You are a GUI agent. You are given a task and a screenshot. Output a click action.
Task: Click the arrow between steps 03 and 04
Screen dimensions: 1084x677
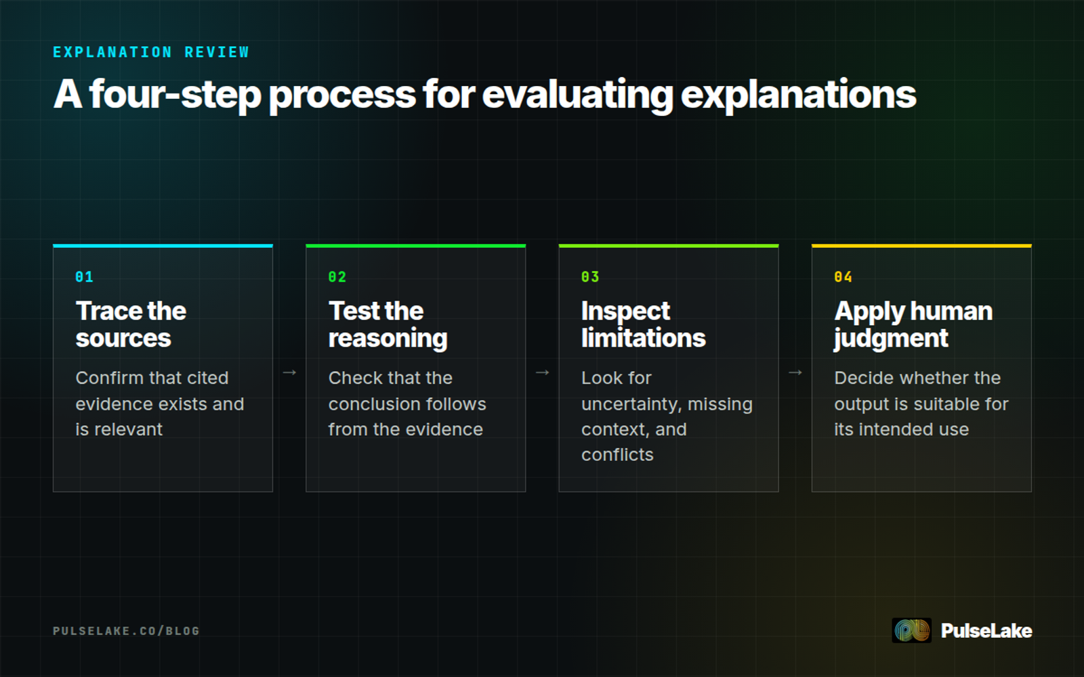tap(795, 372)
